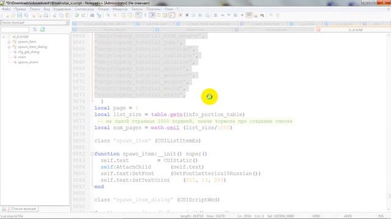Image resolution: width=391 pixels, height=219 pixels.
Task: Open the Replace toolbar icon
Action: tap(99, 15)
